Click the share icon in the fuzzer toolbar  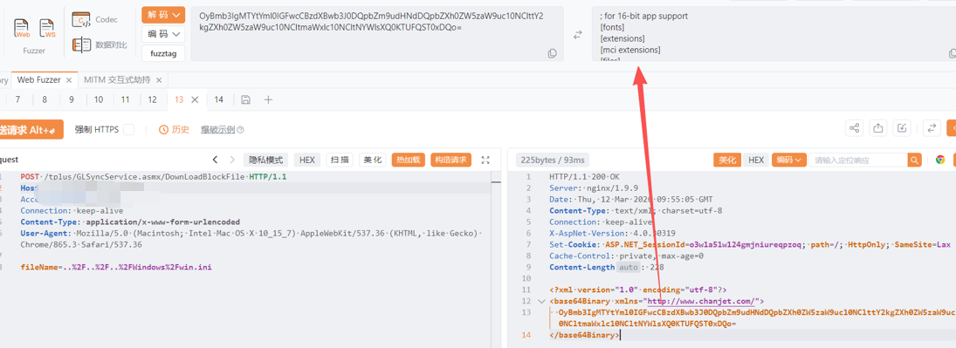click(855, 128)
